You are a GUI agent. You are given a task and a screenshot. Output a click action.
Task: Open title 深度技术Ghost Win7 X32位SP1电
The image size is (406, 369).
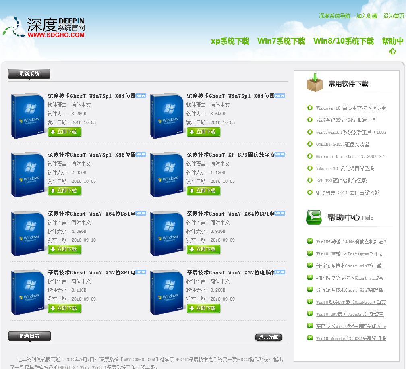(91, 272)
